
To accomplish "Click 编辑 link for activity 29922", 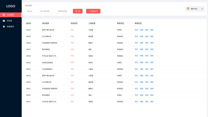I will pyautogui.click(x=142, y=82).
